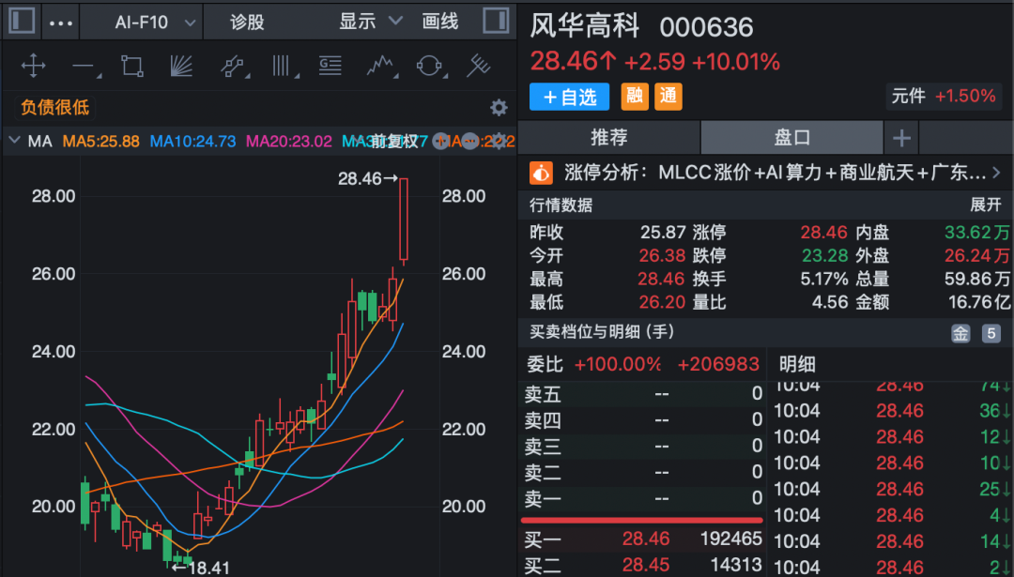This screenshot has height=577, width=1014.
Task: Open wave tool sub-options arrow
Action: point(396,77)
